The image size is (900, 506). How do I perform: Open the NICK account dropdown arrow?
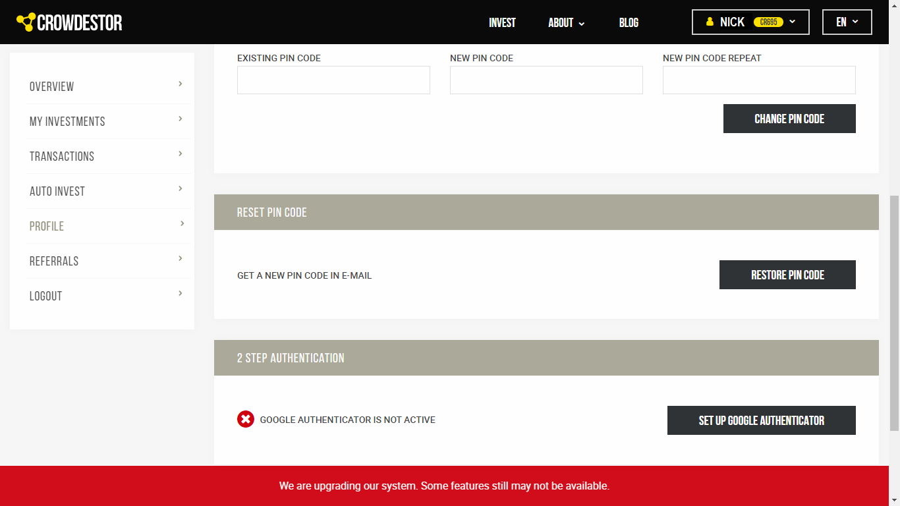tap(793, 22)
